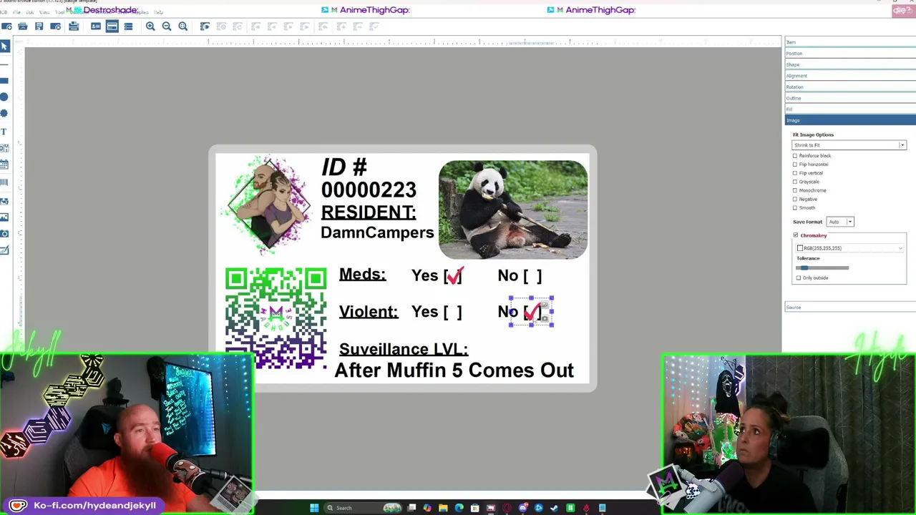Click the ID card front view icon
Screen dimensions: 916x515
pyautogui.click(x=96, y=26)
